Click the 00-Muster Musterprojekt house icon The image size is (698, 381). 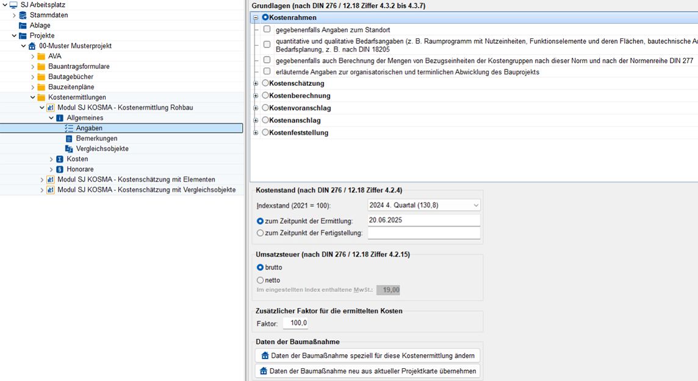pos(32,46)
